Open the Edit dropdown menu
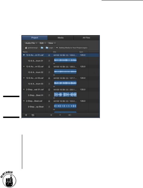 (43, 43)
